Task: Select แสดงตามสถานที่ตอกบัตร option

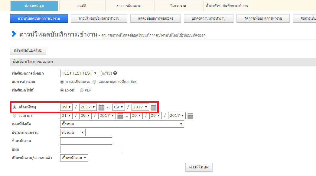Action: (x=94, y=82)
